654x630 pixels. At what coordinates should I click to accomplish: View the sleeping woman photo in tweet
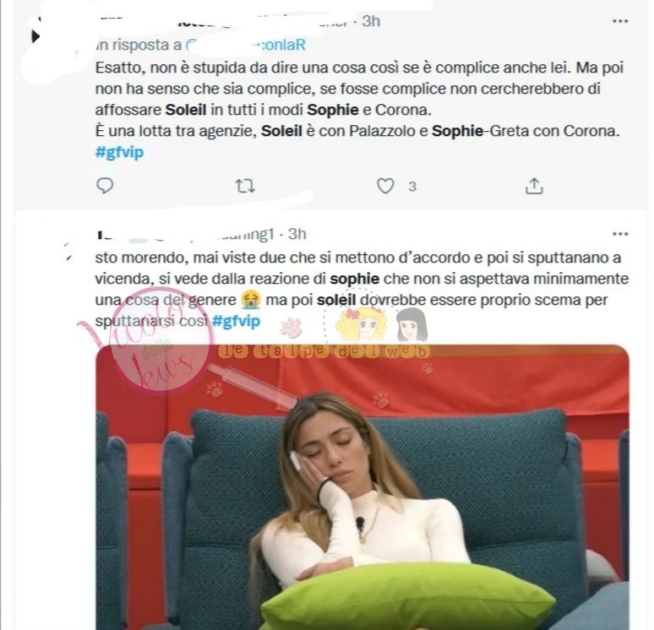point(362,487)
